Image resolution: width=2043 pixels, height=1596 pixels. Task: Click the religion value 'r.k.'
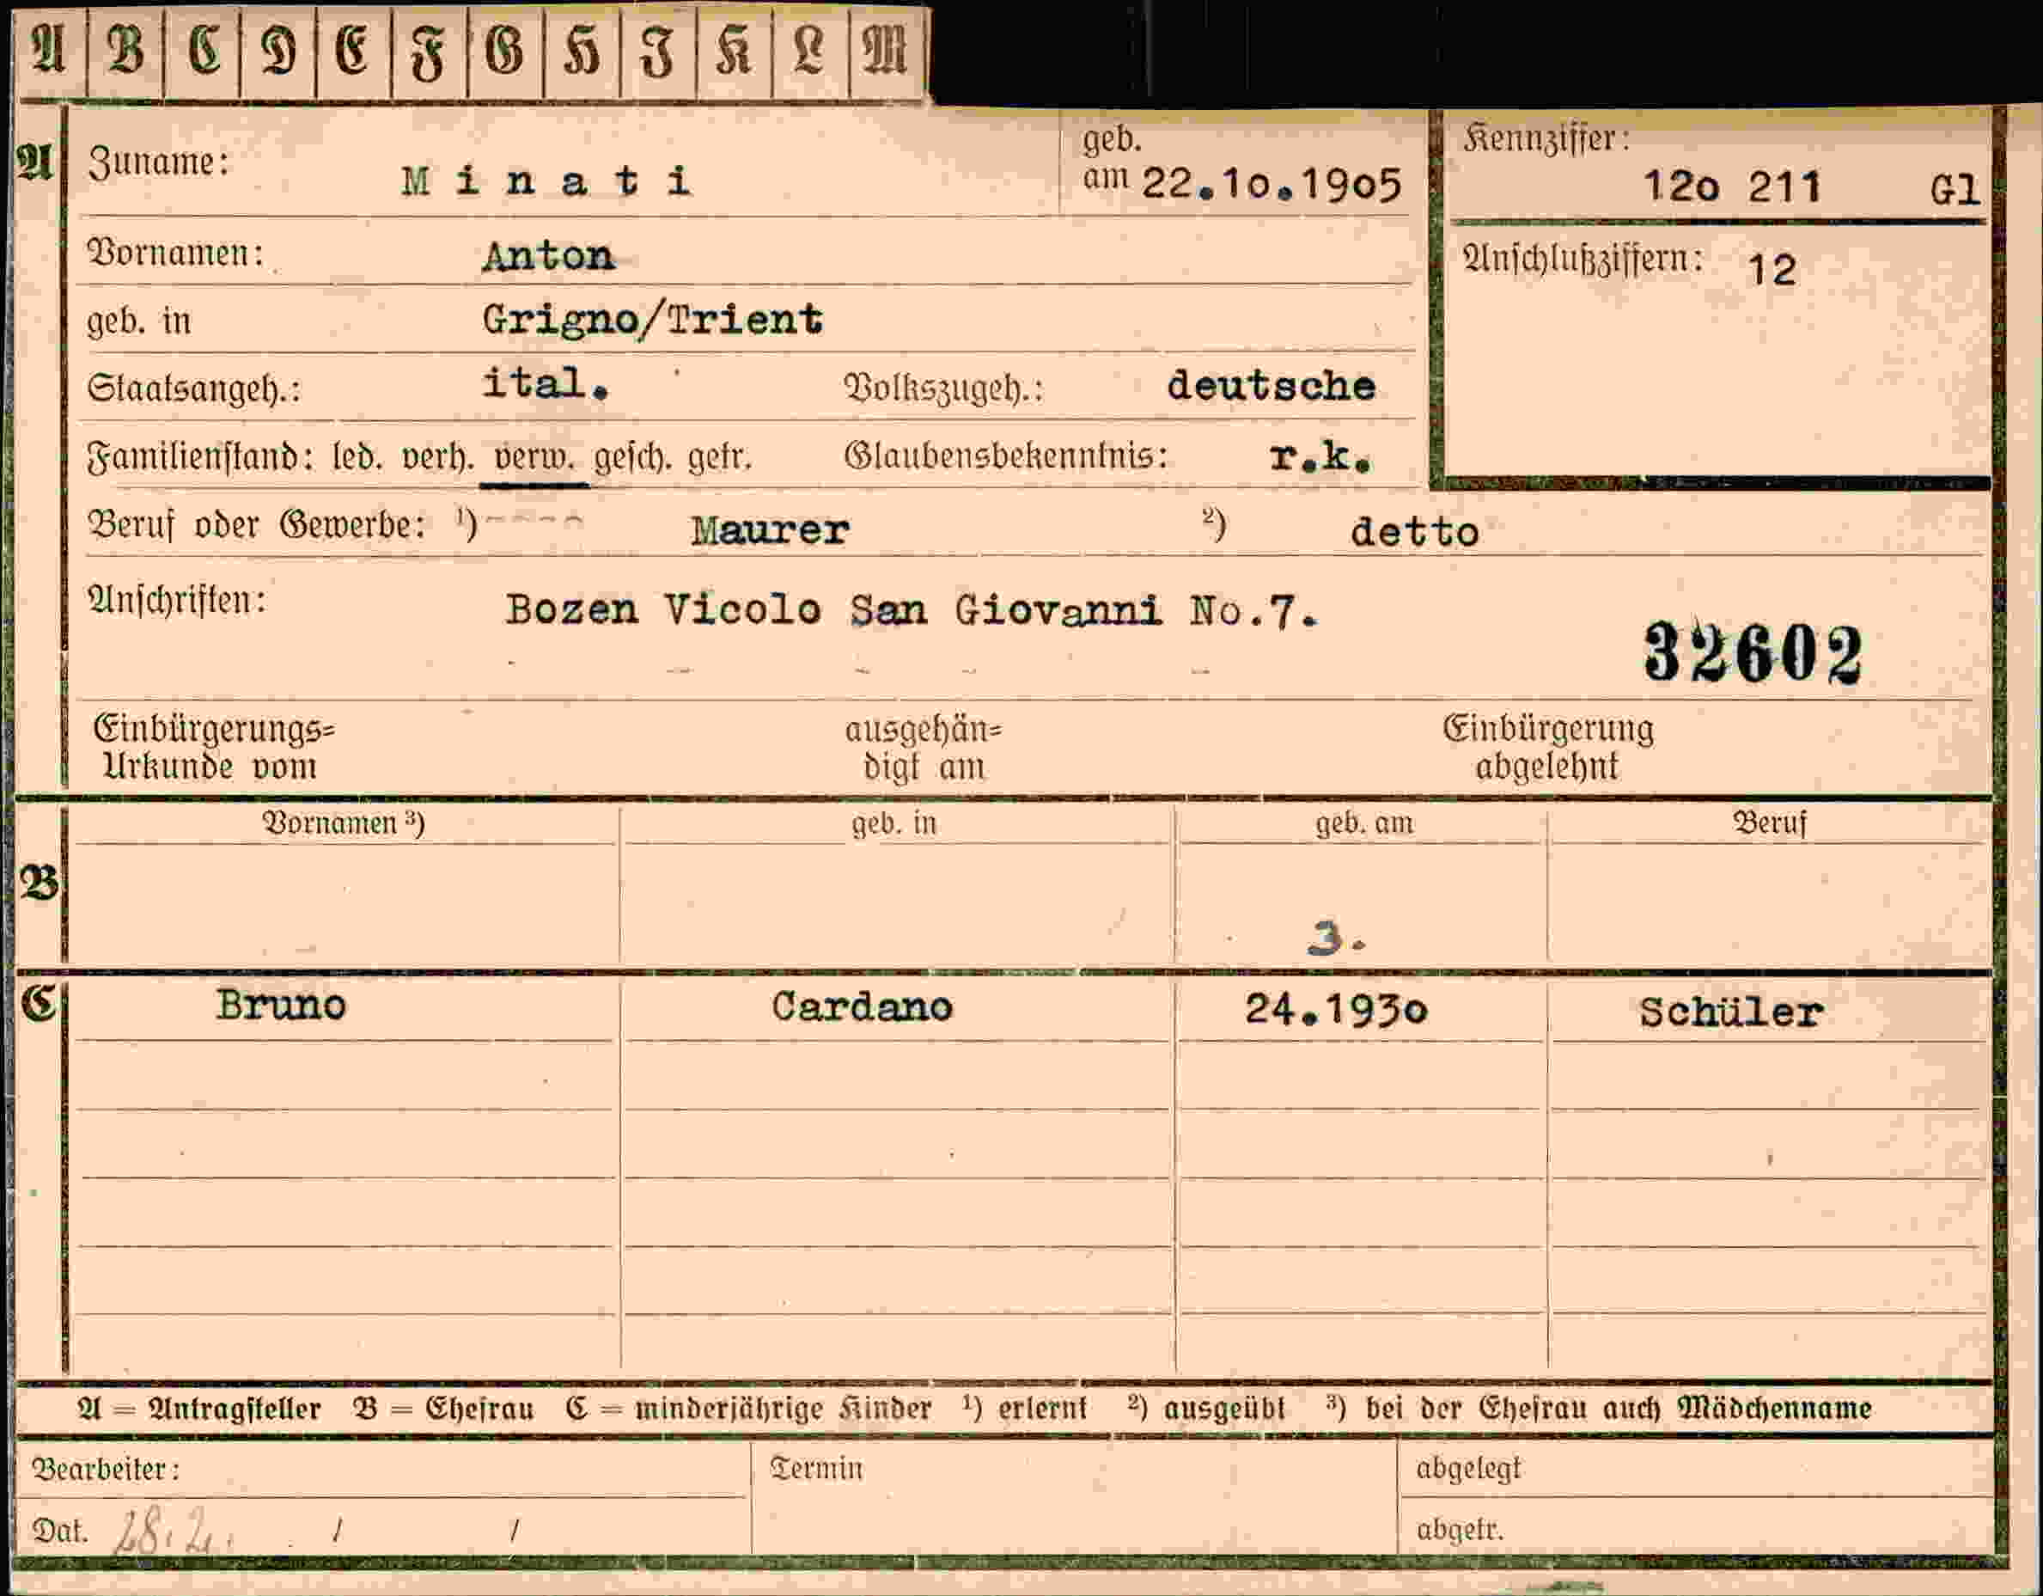(1320, 456)
